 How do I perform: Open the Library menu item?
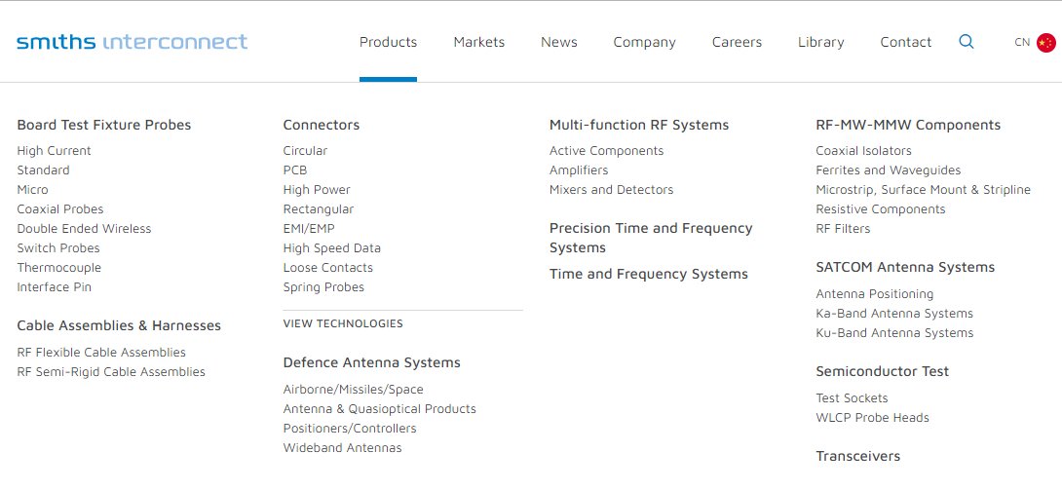tap(821, 42)
